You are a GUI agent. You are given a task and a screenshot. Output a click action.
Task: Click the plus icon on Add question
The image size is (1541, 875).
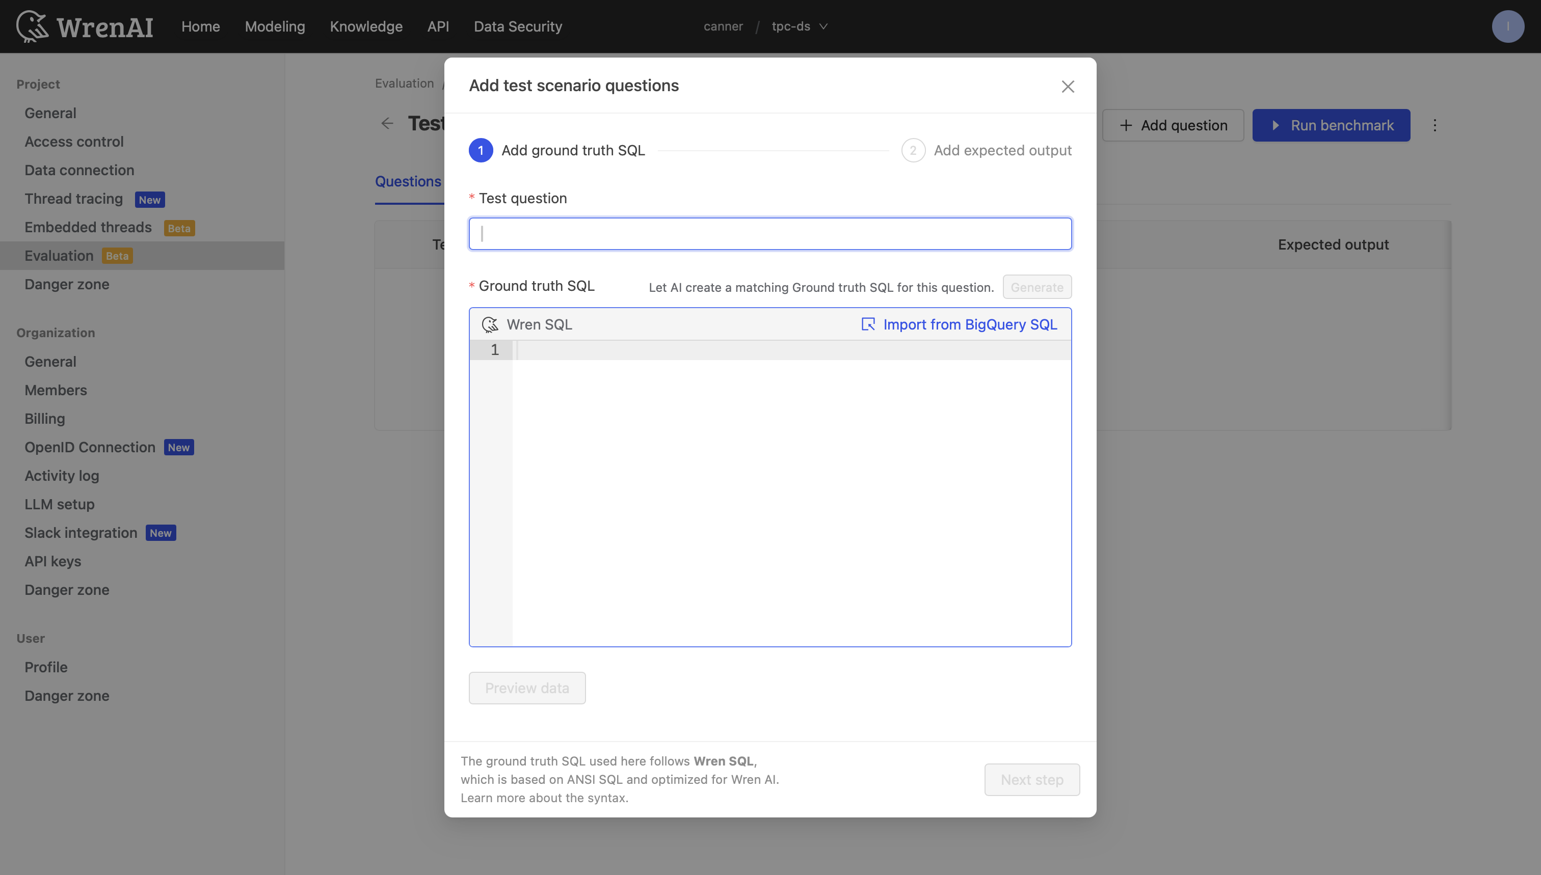pos(1126,125)
